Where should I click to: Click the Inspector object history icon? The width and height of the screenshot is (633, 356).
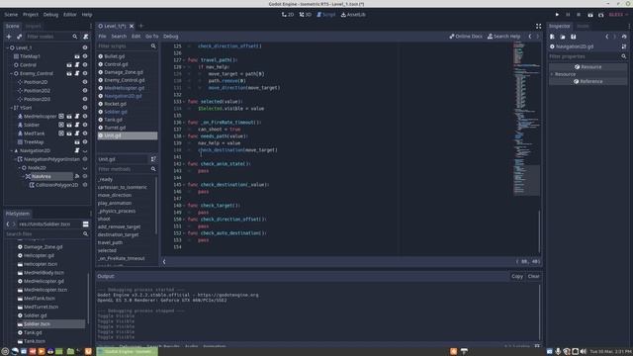coord(624,37)
